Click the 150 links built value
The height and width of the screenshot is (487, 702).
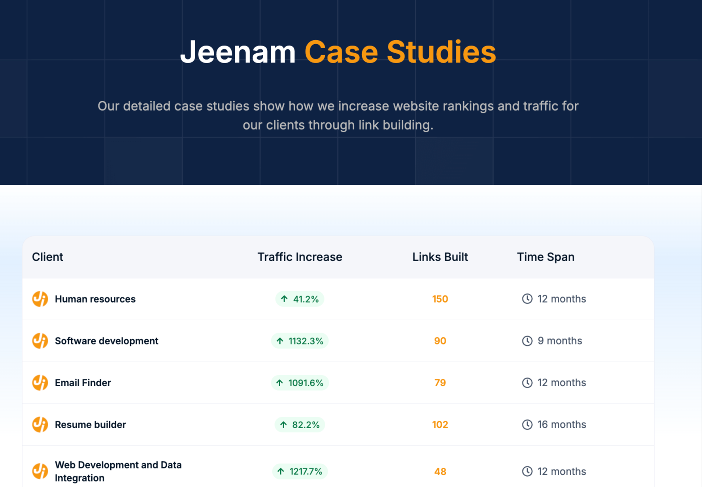click(440, 299)
